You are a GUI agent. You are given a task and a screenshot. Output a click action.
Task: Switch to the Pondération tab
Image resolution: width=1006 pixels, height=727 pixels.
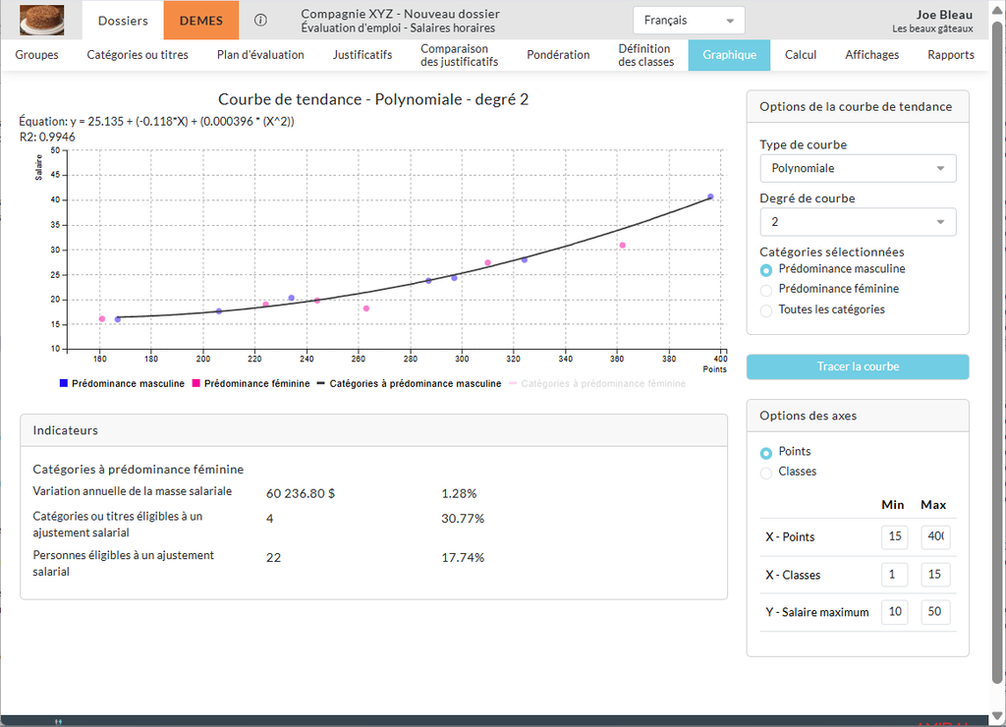(558, 55)
